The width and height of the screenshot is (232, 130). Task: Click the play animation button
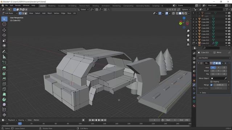click(99, 120)
